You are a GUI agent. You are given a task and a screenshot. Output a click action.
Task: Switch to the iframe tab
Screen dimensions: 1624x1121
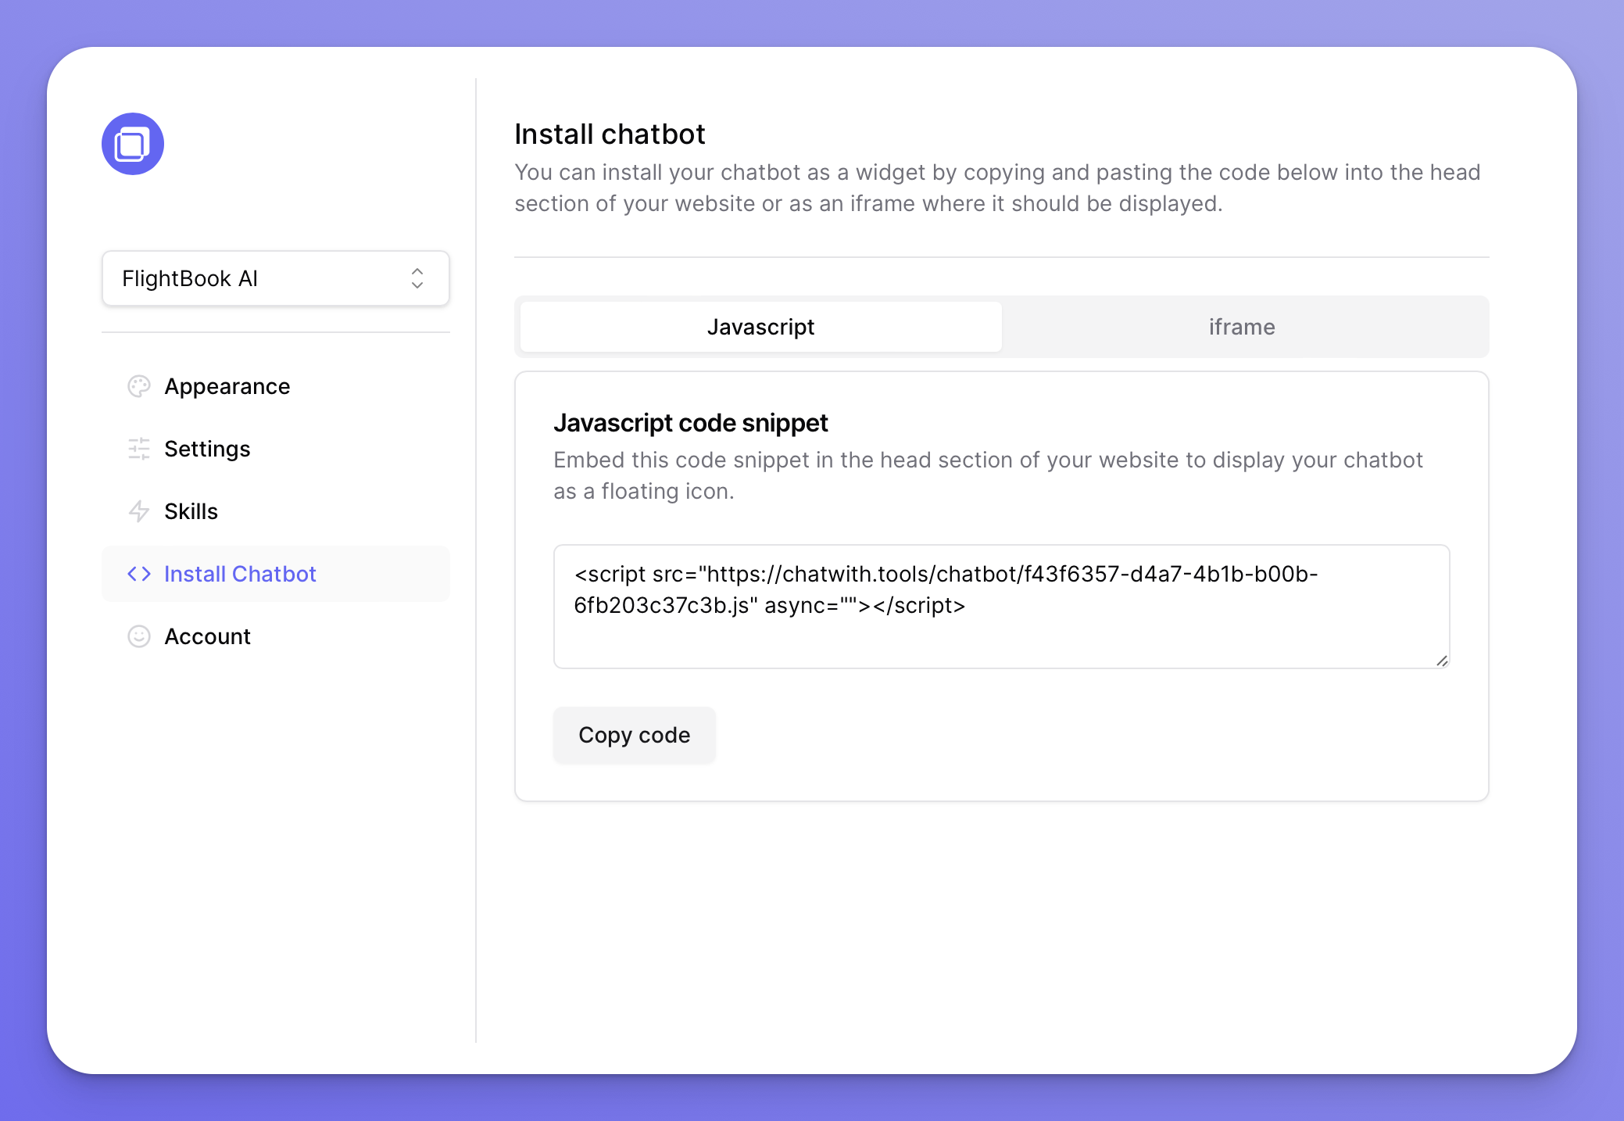tap(1242, 327)
